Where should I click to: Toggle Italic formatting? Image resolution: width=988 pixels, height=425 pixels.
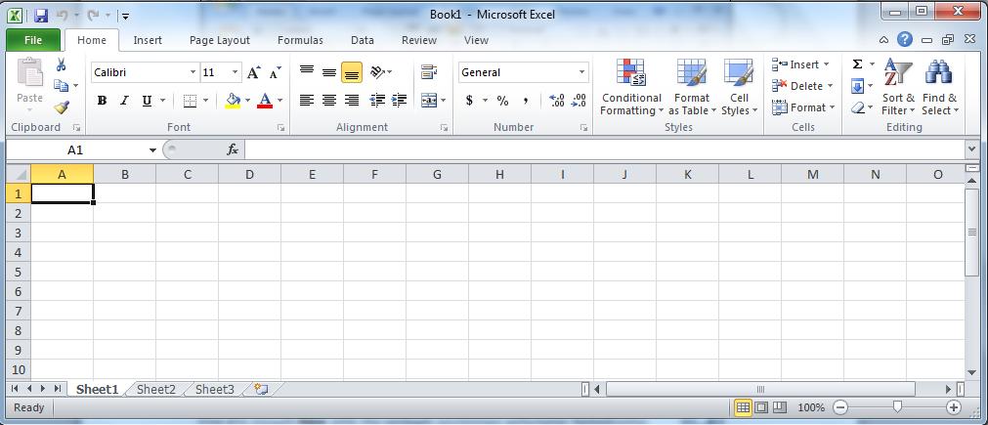(x=124, y=100)
